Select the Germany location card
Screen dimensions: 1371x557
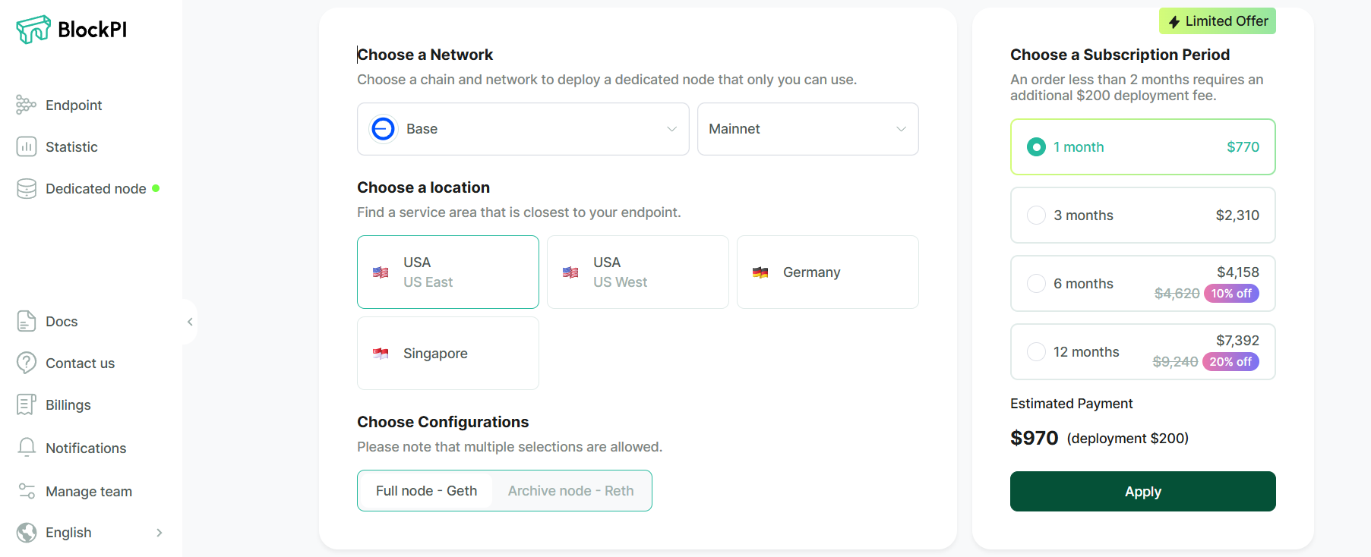(x=827, y=272)
